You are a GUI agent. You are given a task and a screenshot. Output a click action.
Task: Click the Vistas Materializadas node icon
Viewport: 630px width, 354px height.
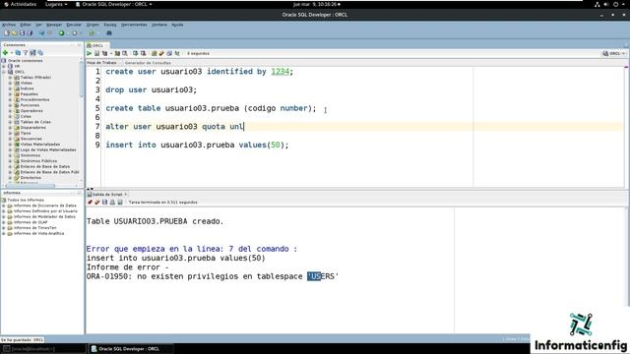coord(17,145)
